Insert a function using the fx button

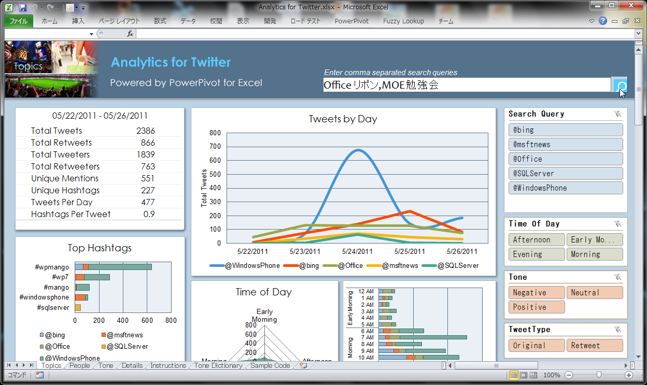pyautogui.click(x=130, y=34)
